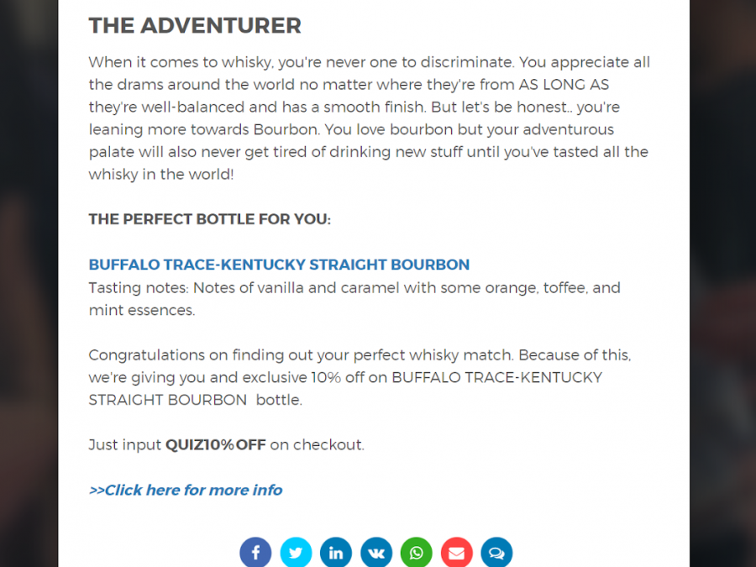Viewport: 756px width, 567px height.
Task: Open the Buffalo Trace-Kentucky Straight Bourbon link
Action: pyautogui.click(x=279, y=265)
